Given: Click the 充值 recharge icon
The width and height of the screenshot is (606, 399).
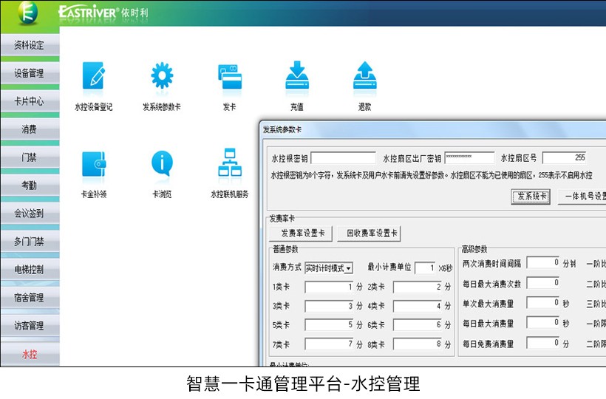Looking at the screenshot, I should tap(296, 77).
